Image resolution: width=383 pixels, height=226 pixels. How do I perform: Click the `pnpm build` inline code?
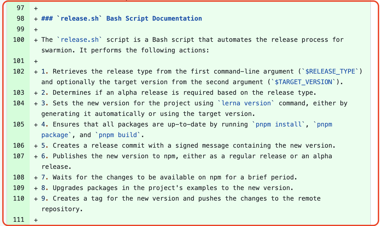[x=118, y=135]
